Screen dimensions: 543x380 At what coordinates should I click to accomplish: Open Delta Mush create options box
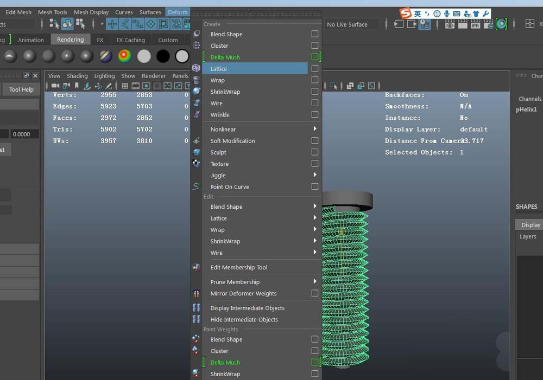[x=315, y=57]
